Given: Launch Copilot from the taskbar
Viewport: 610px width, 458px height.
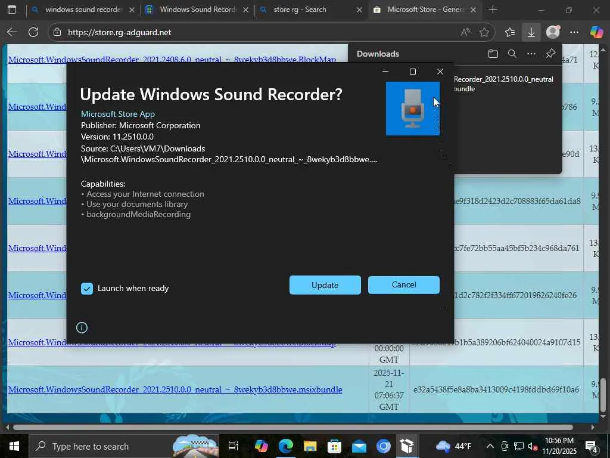Looking at the screenshot, I should click(261, 446).
